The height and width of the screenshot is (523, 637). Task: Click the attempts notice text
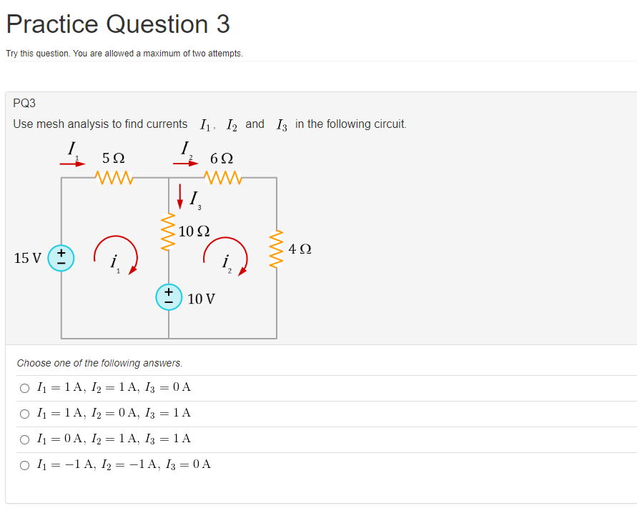(124, 53)
